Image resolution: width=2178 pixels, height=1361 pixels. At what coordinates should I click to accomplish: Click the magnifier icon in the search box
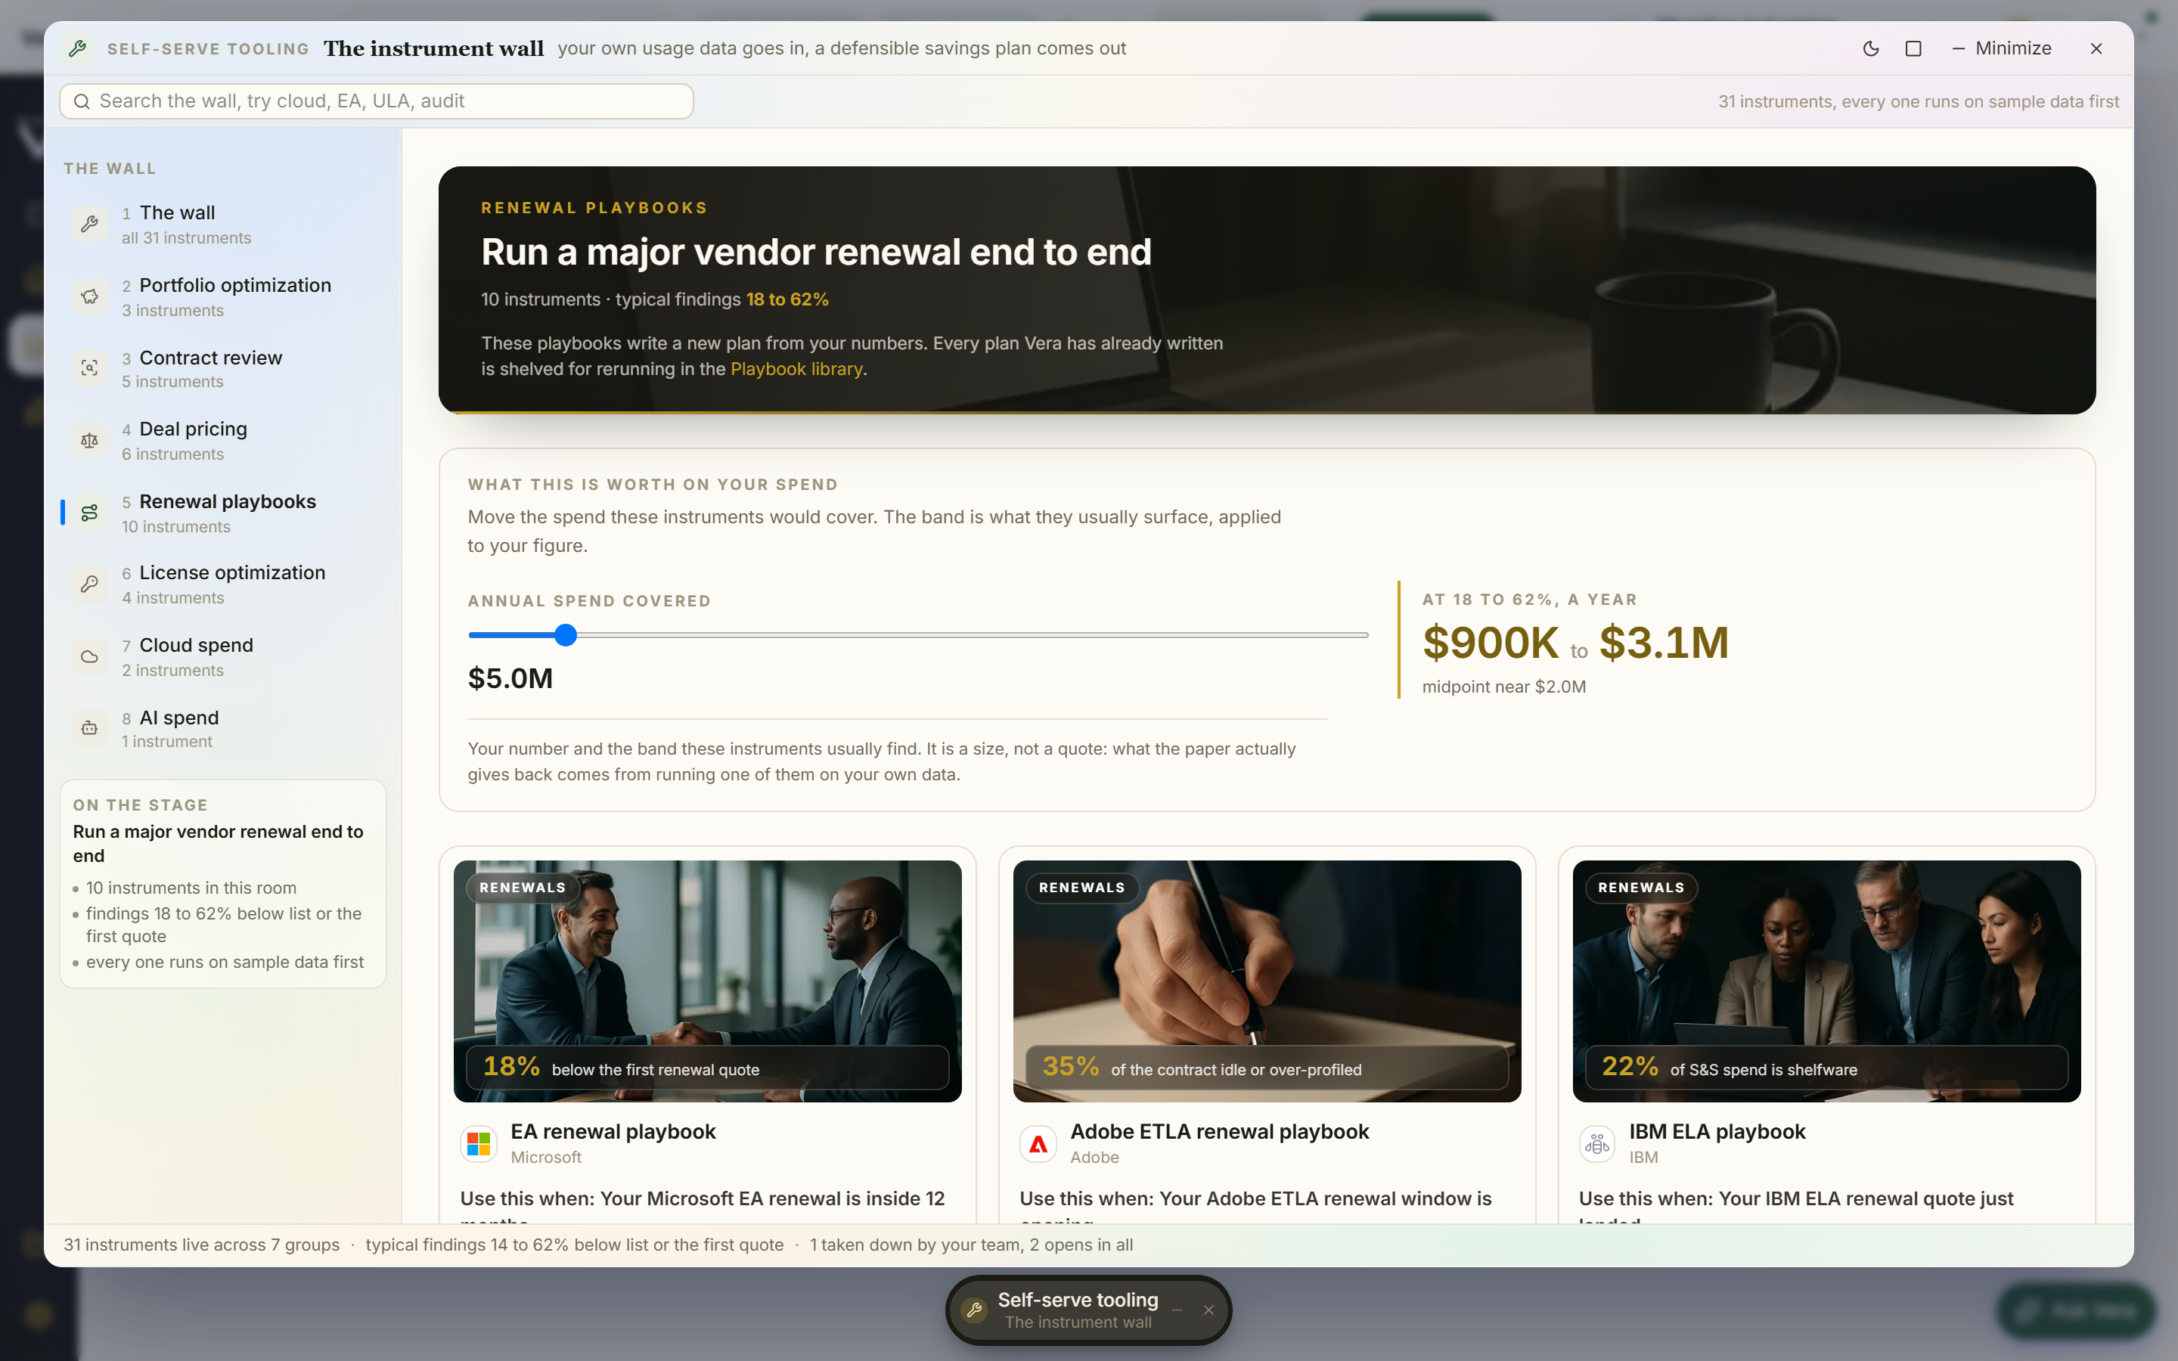(x=82, y=101)
